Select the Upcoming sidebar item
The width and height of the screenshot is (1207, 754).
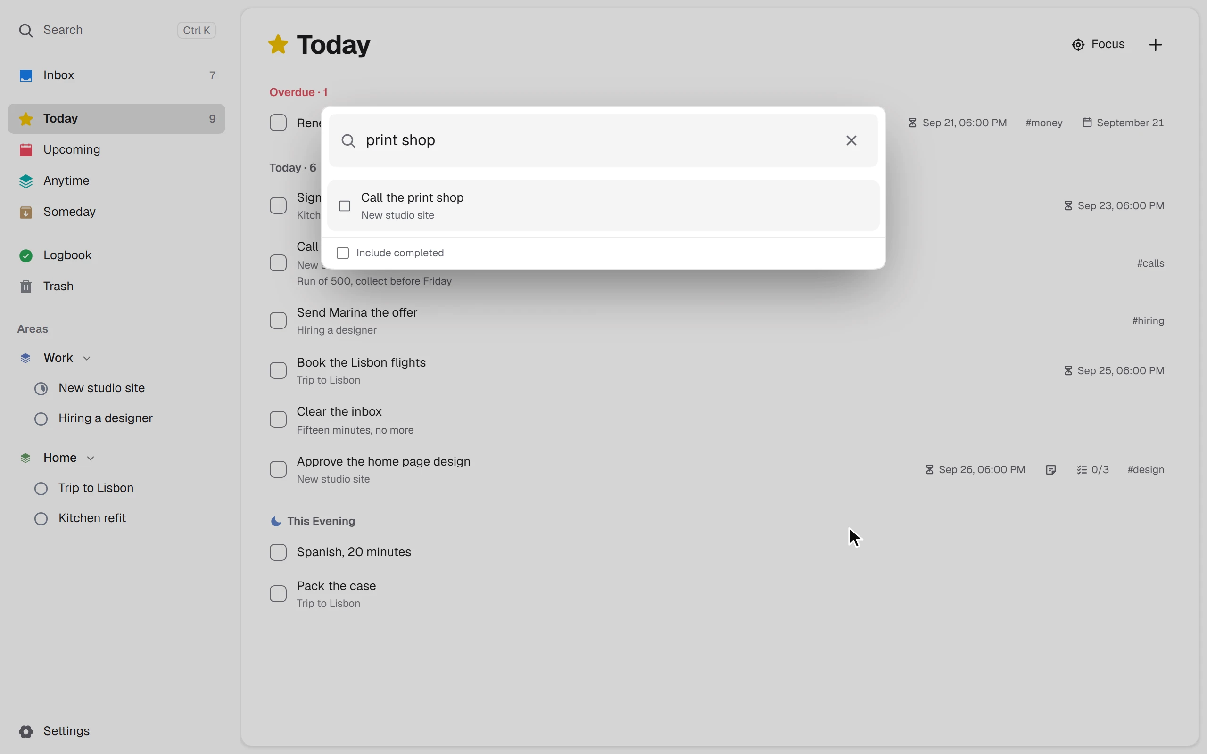(x=116, y=150)
